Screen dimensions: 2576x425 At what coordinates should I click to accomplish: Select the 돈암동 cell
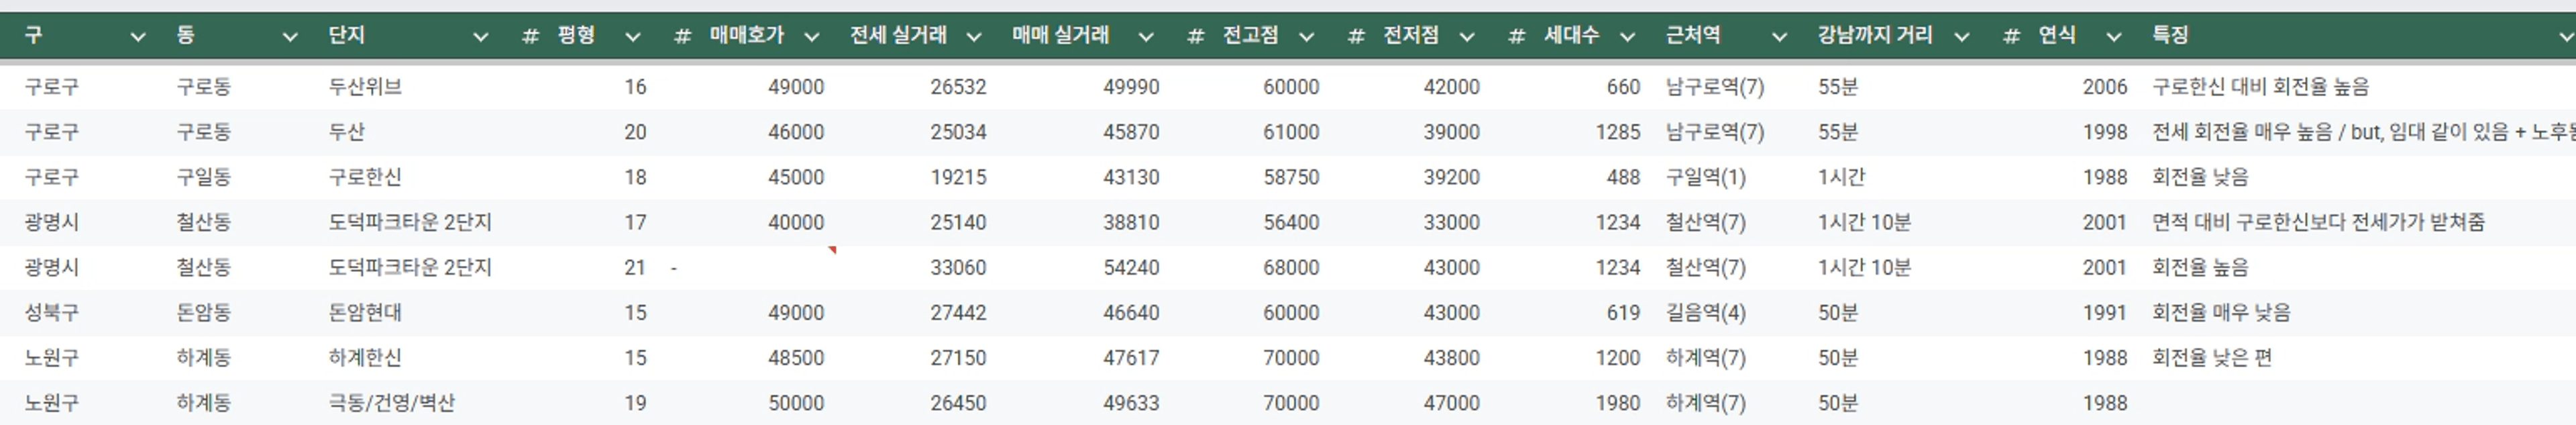(204, 312)
